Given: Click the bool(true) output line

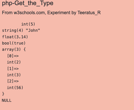Looking at the screenshot, I should point(14,43).
